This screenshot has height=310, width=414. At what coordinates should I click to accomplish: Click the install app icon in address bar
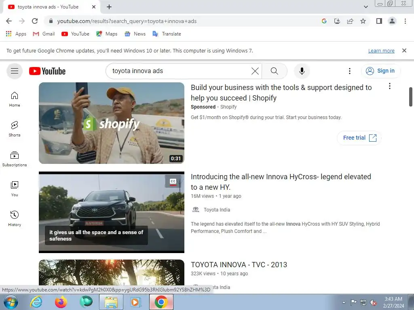point(337,21)
